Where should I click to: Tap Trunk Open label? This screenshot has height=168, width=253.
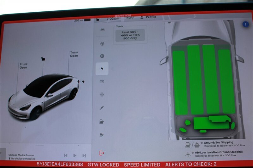pyautogui.click(x=74, y=54)
